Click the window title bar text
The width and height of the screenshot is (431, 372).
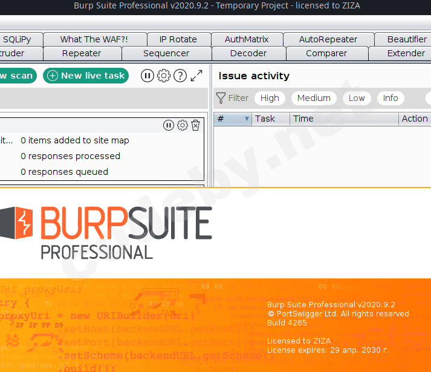[217, 5]
